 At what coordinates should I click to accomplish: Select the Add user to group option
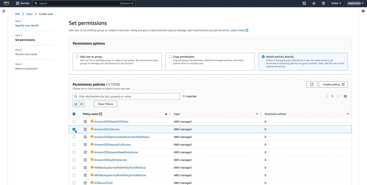point(77,57)
